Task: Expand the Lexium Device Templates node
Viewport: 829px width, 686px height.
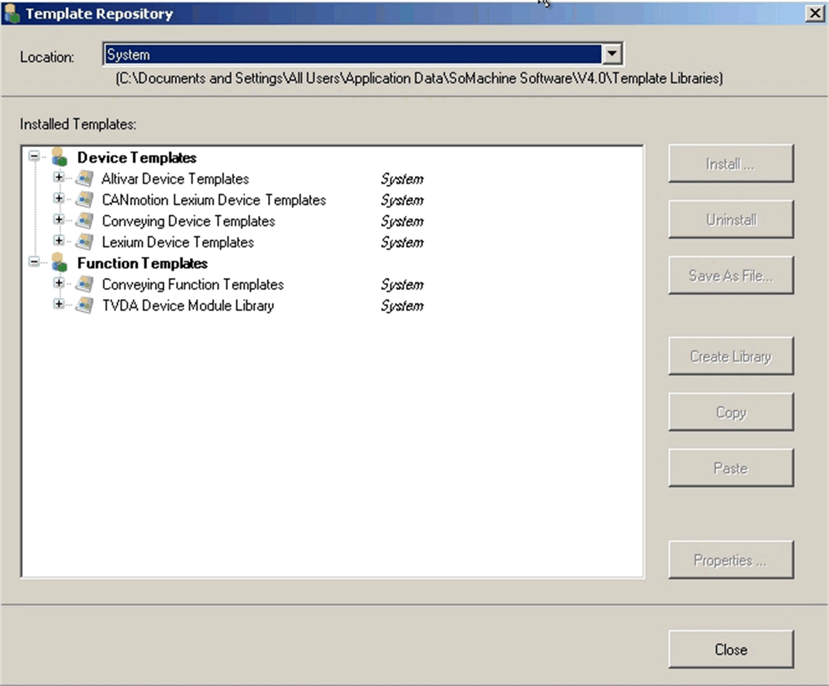Action: (x=59, y=240)
